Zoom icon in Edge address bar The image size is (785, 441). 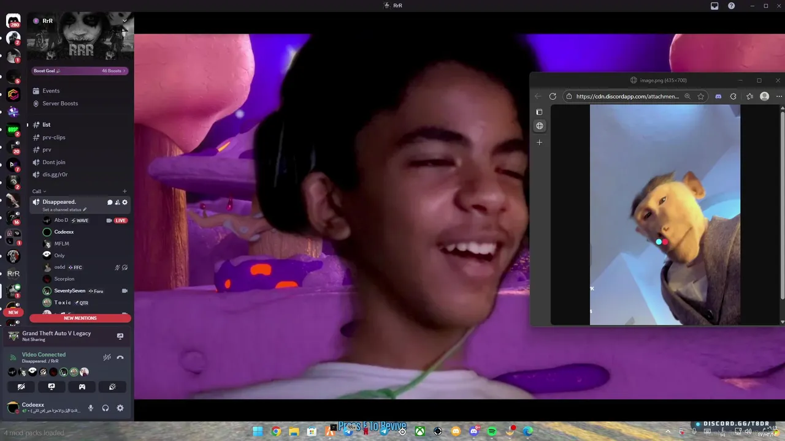point(687,96)
